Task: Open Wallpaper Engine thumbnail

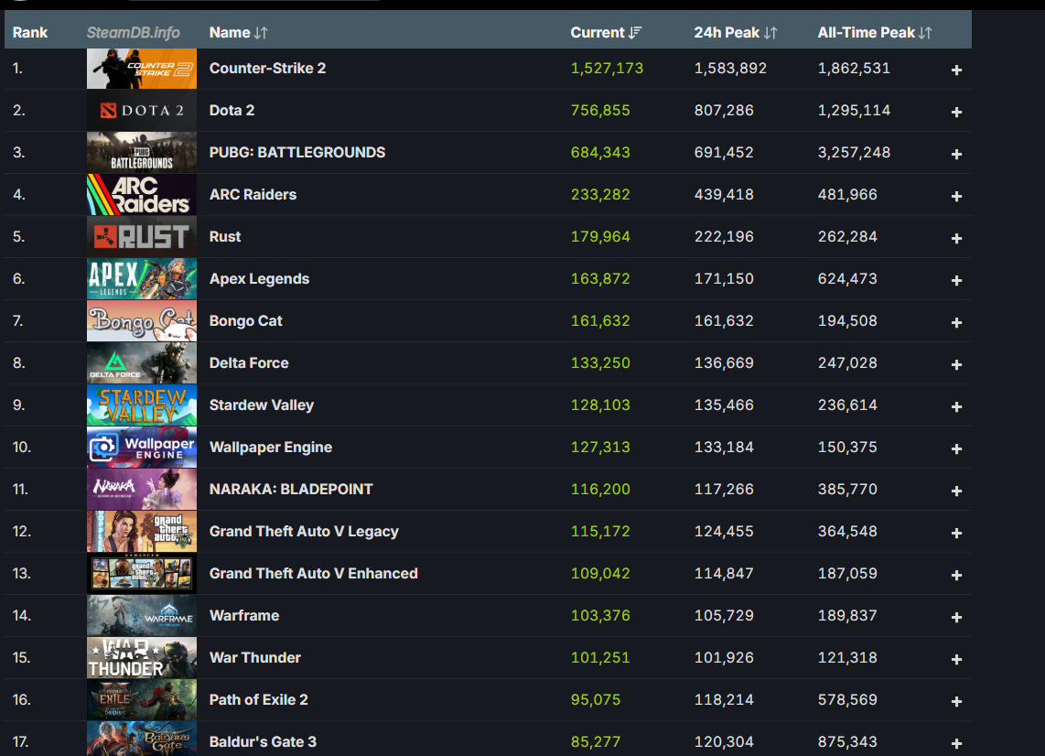Action: pyautogui.click(x=141, y=448)
